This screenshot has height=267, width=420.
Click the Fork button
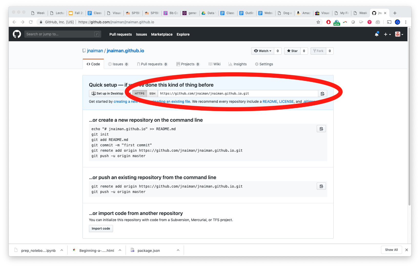[319, 51]
